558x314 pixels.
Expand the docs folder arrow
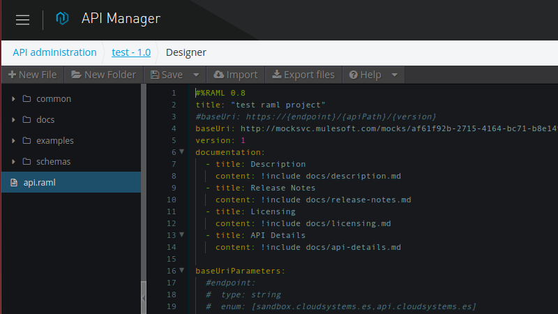click(13, 119)
